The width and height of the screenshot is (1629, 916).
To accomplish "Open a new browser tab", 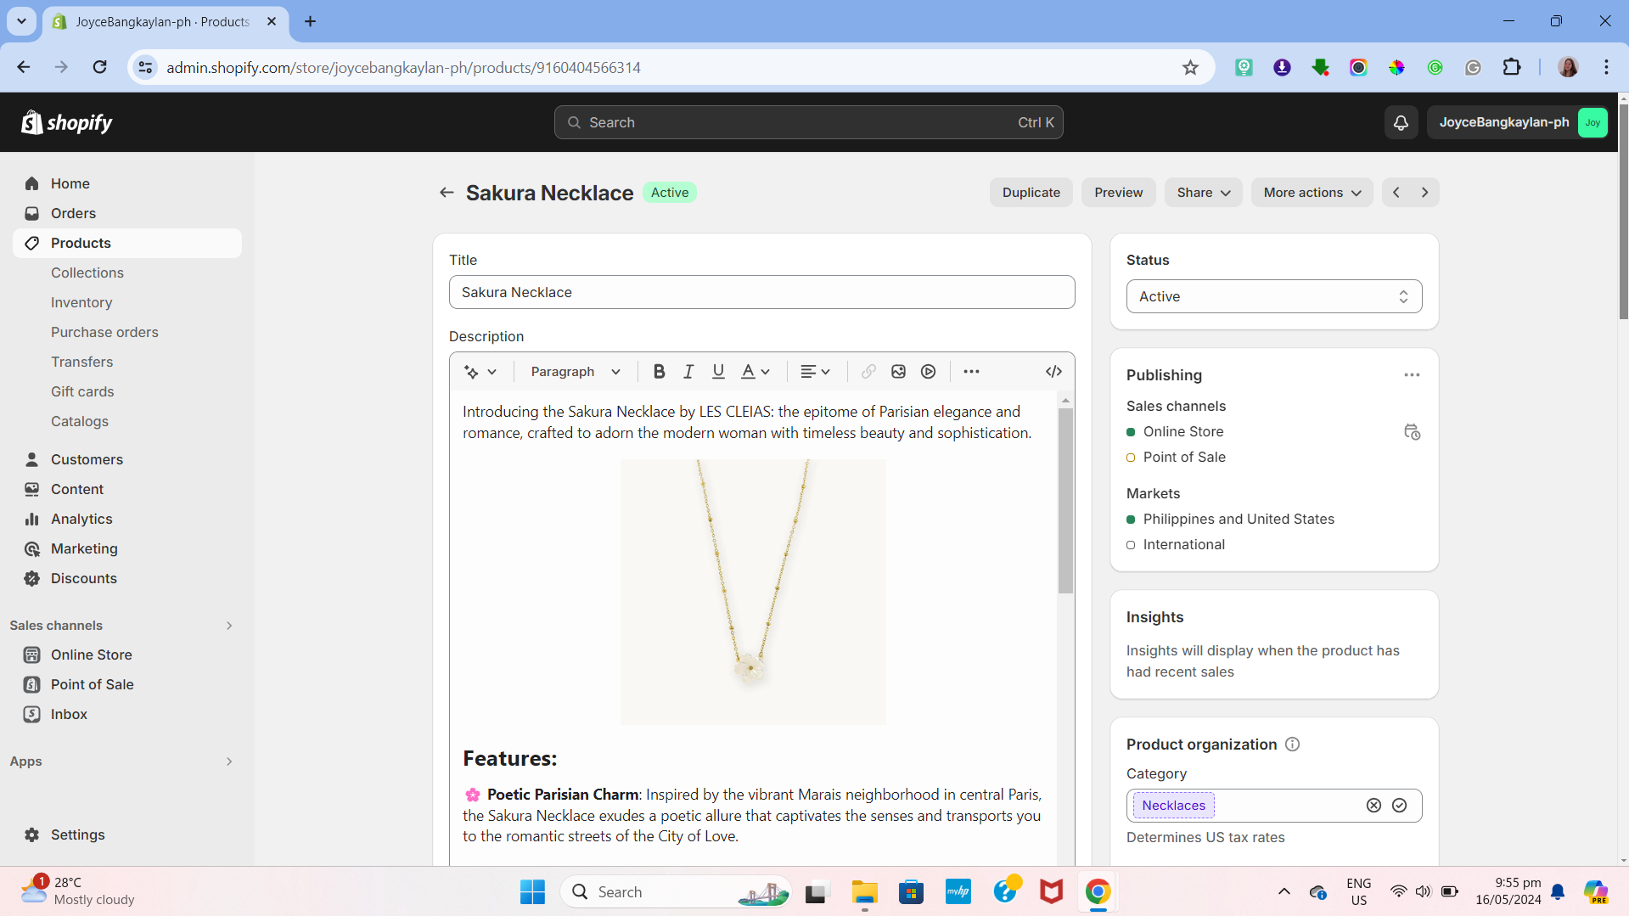I will point(311,21).
